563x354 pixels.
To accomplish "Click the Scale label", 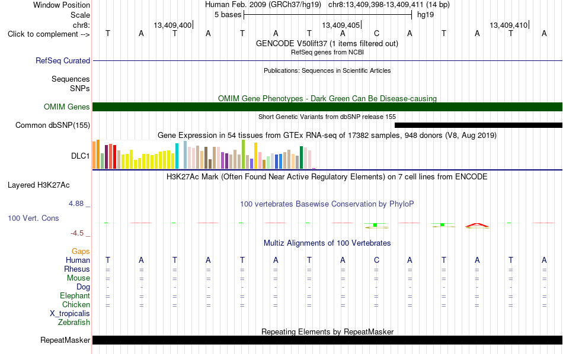I will [80, 15].
